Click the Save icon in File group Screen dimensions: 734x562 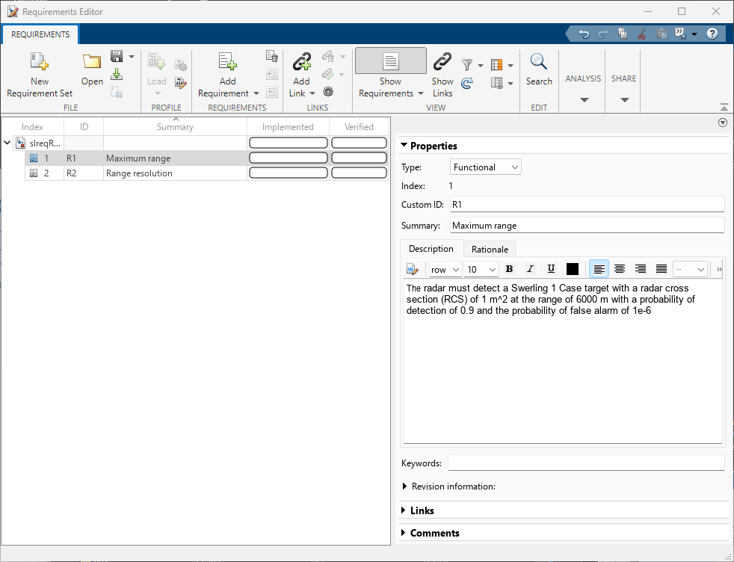tap(117, 56)
